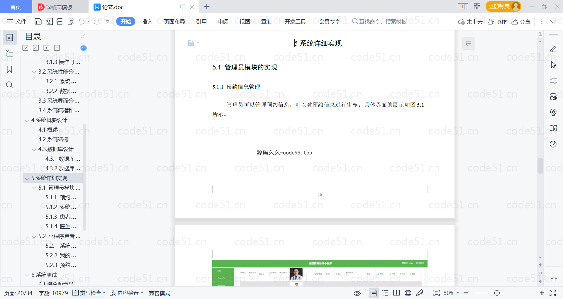The height and width of the screenshot is (299, 563).
Task: Click the 分享 share button
Action: [521, 22]
